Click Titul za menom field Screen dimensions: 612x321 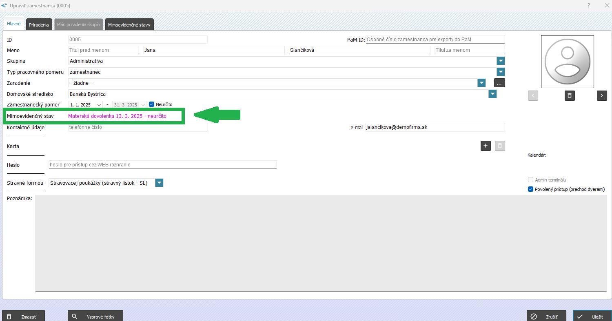(x=470, y=50)
